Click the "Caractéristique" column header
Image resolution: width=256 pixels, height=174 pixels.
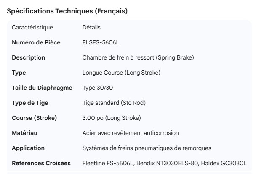[x=32, y=28]
